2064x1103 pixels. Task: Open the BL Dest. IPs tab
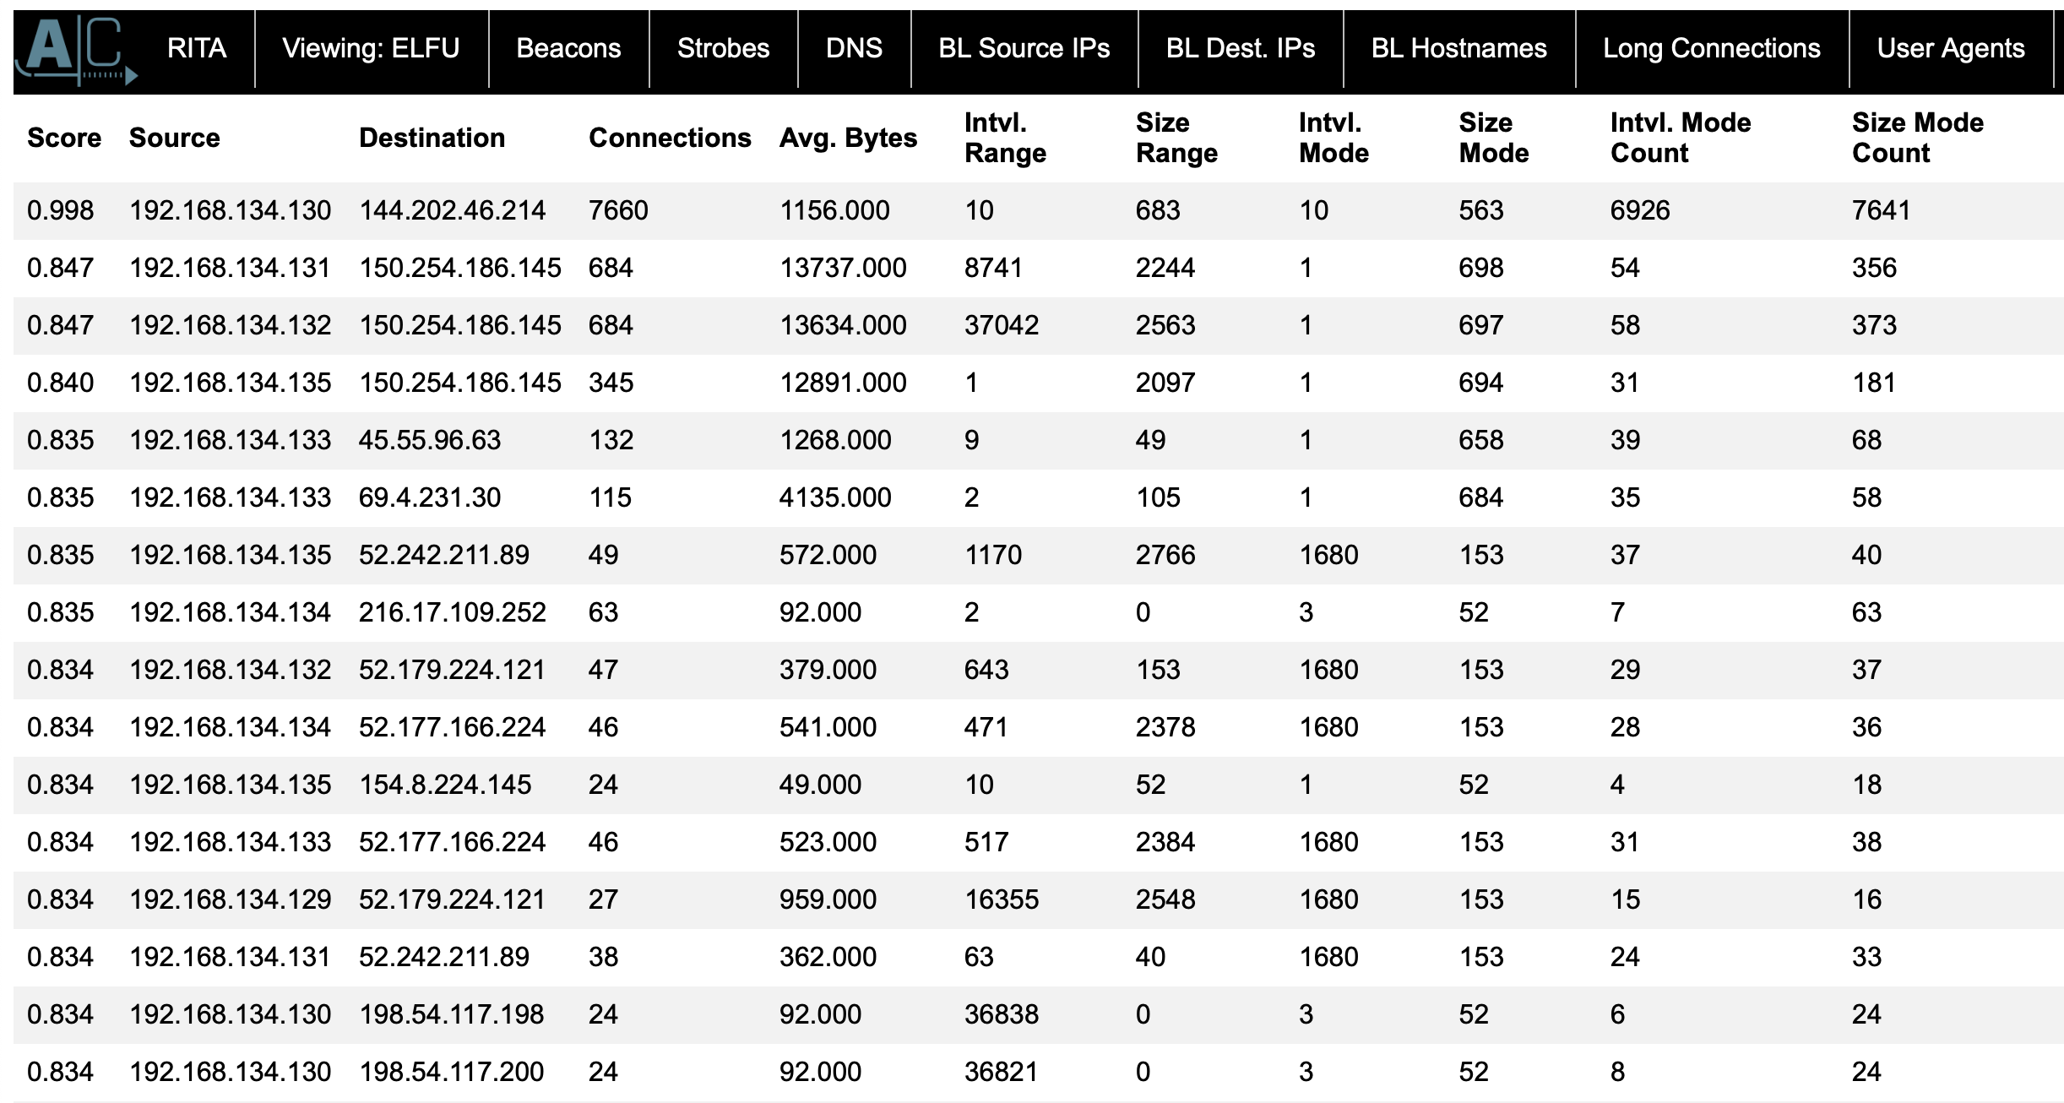[x=1240, y=49]
